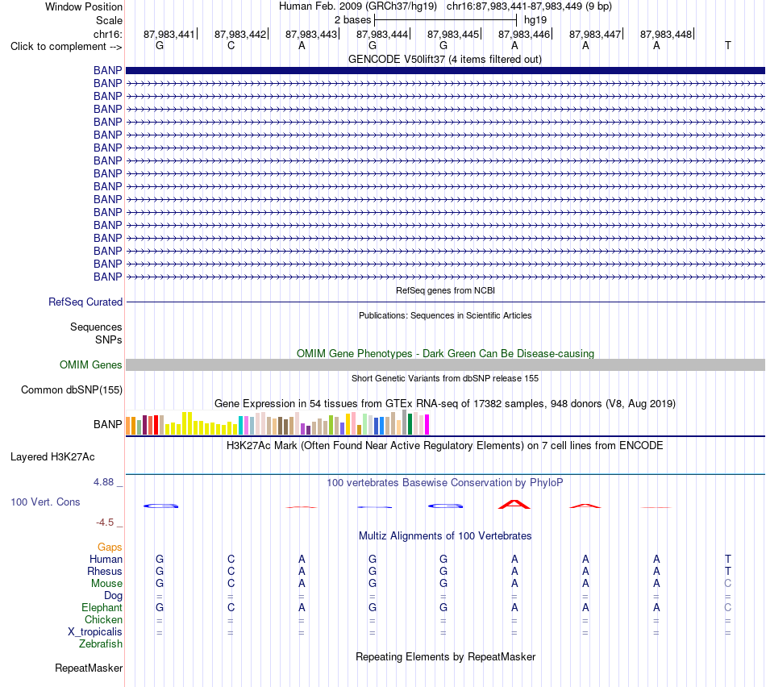Open 100 vertebrates Basewise Conservation by PhyloP
This screenshot has width=766, height=687.
coord(445,483)
